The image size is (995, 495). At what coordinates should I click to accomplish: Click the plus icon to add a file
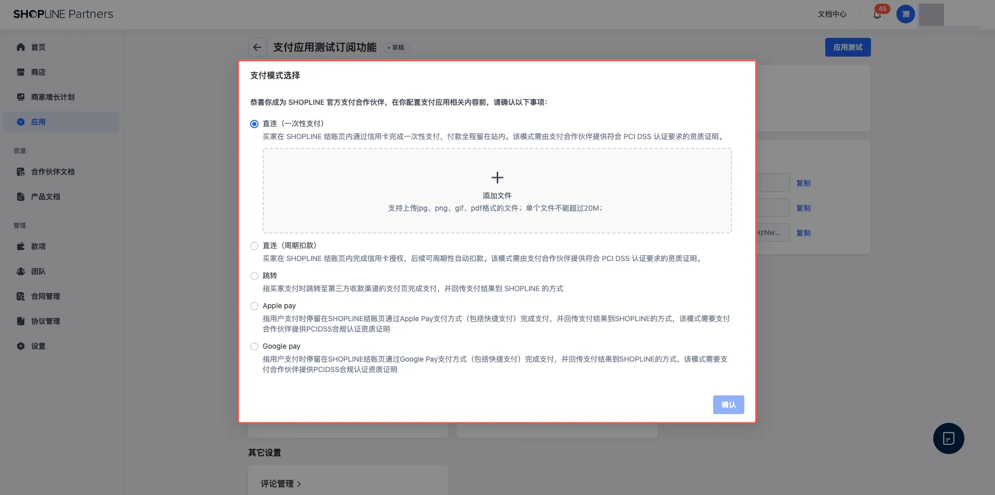click(497, 177)
